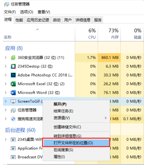Select the 2345Destop process icon
Screen dimensions: 144x165
tap(13, 67)
